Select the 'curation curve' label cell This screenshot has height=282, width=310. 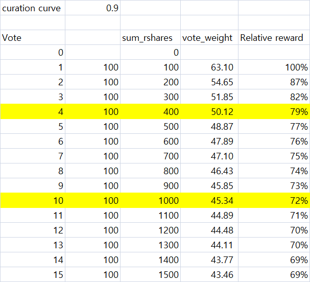pyautogui.click(x=33, y=8)
